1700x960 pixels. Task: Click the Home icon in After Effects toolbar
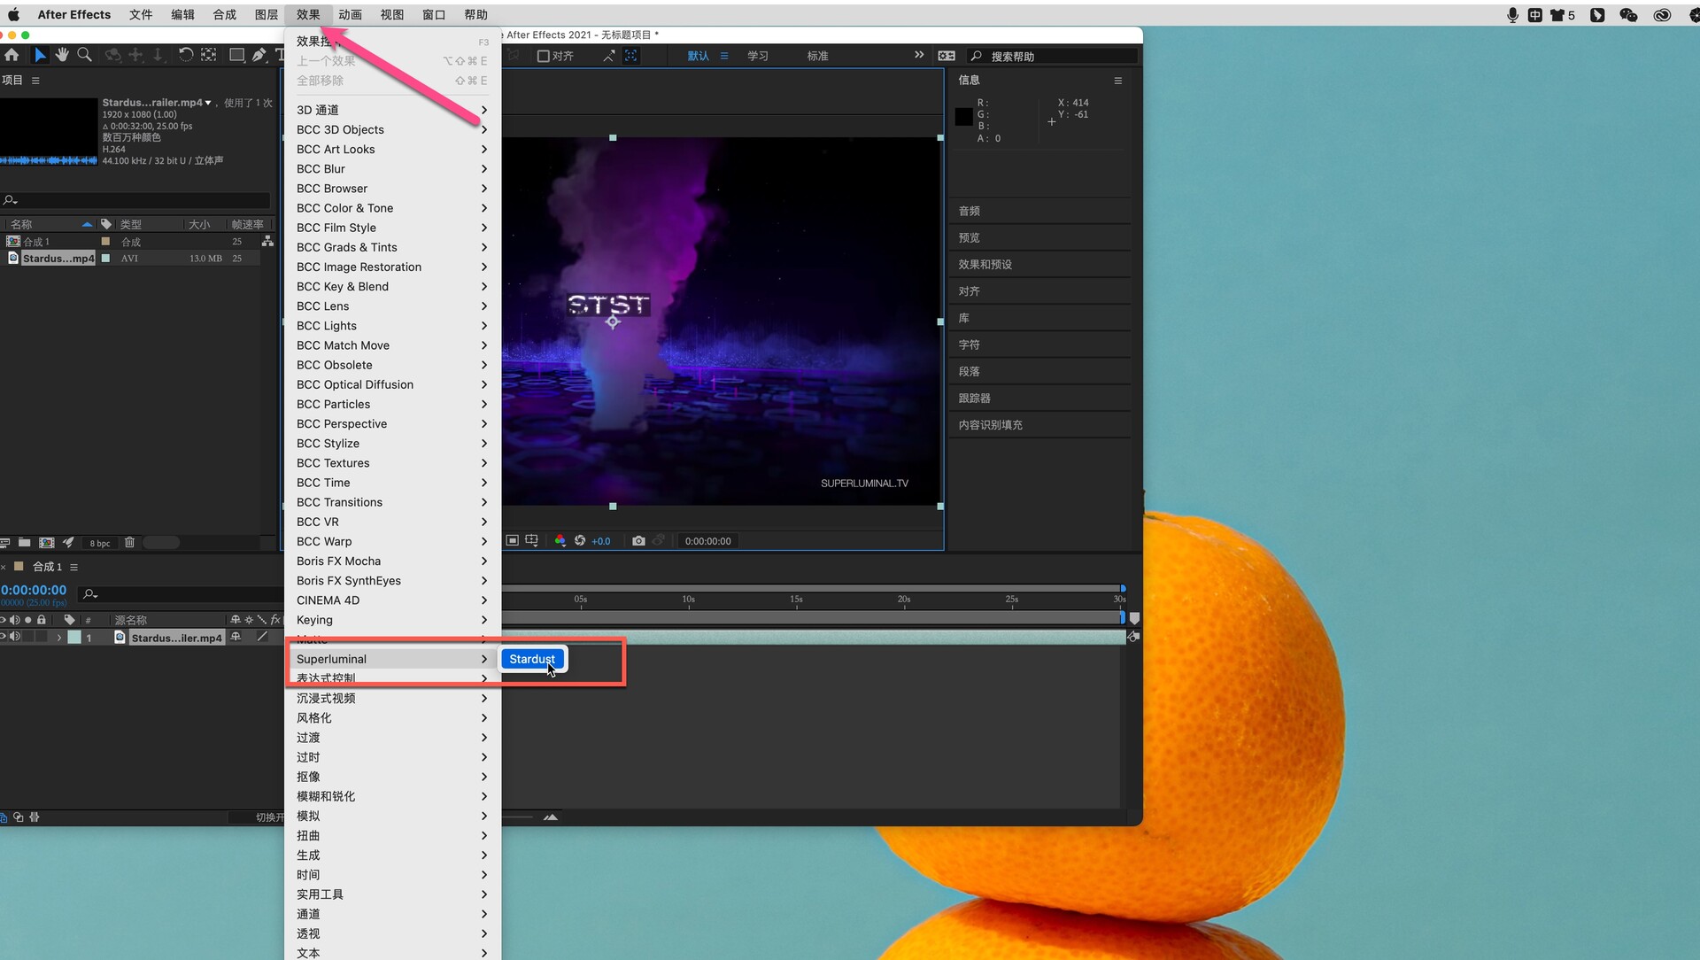pos(12,55)
